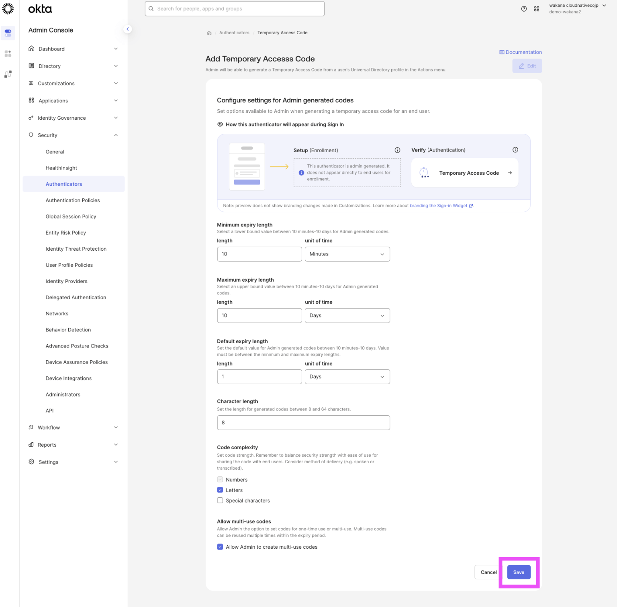Enable the Special characters checkbox
The width and height of the screenshot is (617, 607).
click(x=220, y=500)
